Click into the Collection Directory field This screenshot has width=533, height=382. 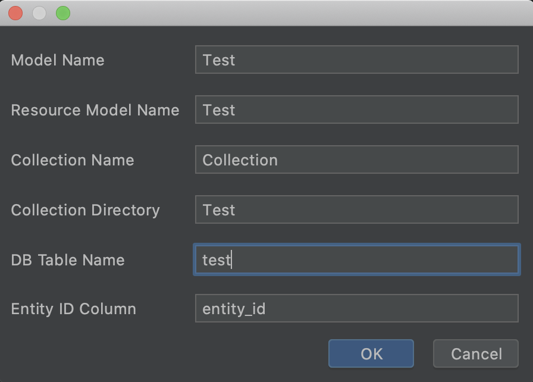pyautogui.click(x=356, y=210)
